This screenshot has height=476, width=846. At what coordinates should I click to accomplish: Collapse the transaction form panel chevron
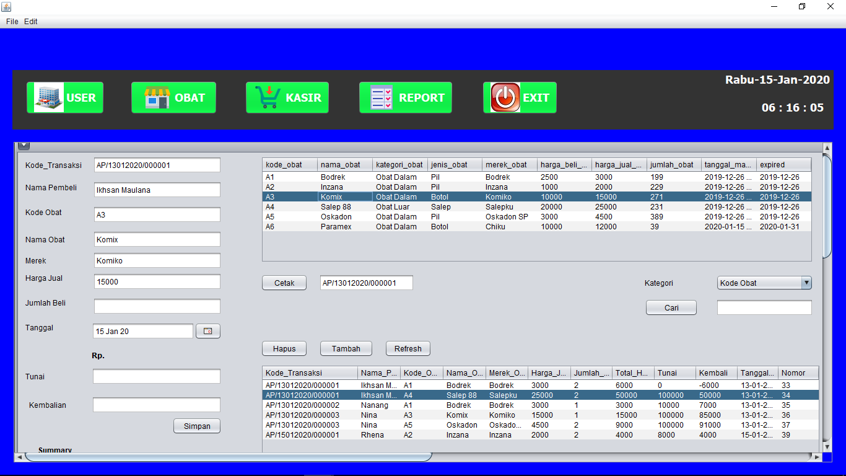coord(23,144)
